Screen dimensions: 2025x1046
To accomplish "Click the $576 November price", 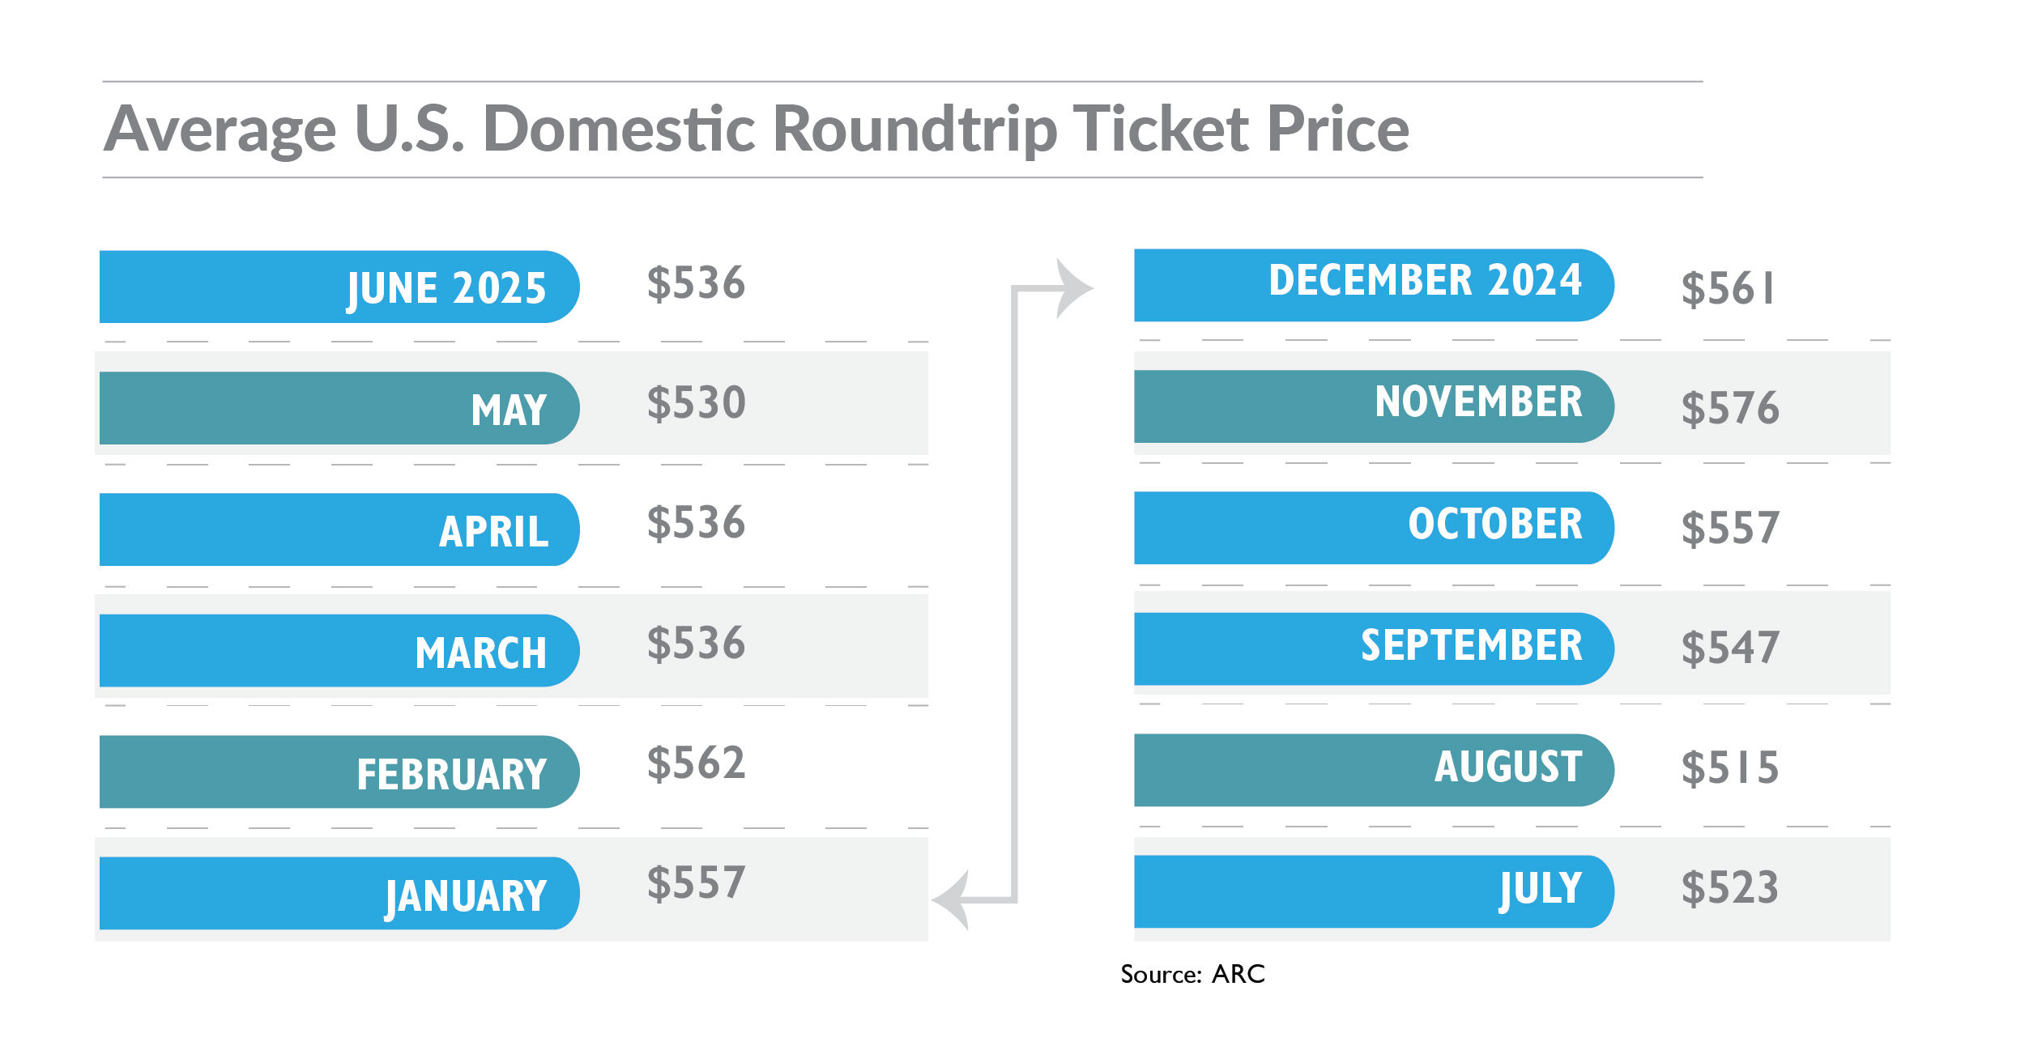I will click(1730, 408).
